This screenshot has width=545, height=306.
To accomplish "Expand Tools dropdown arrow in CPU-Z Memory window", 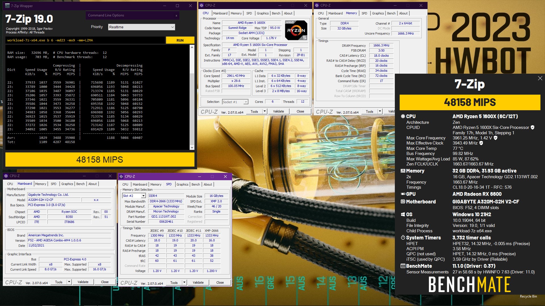I will (x=380, y=112).
